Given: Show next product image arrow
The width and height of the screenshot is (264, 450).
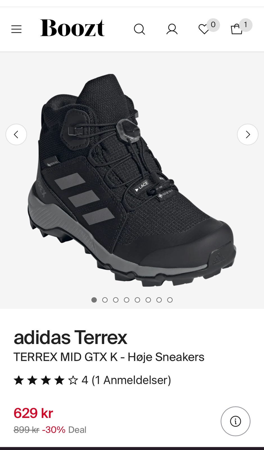Looking at the screenshot, I should tap(248, 134).
